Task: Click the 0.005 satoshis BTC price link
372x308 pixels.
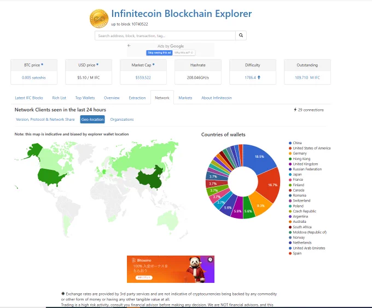Action: point(34,78)
